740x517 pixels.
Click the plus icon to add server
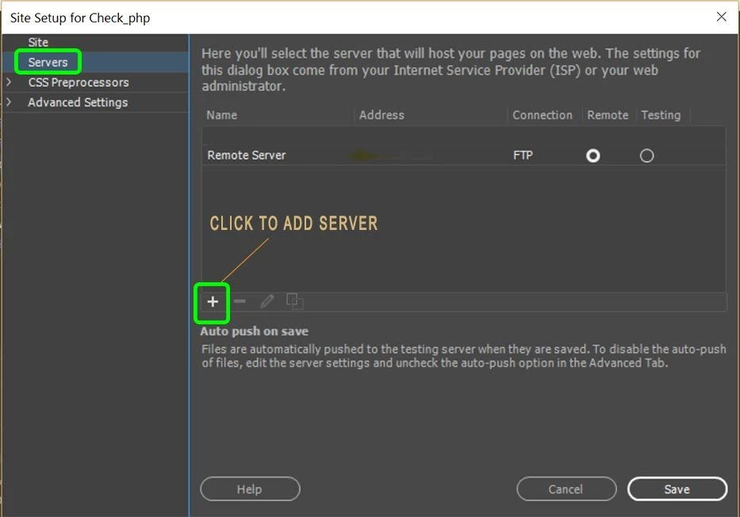click(x=213, y=302)
